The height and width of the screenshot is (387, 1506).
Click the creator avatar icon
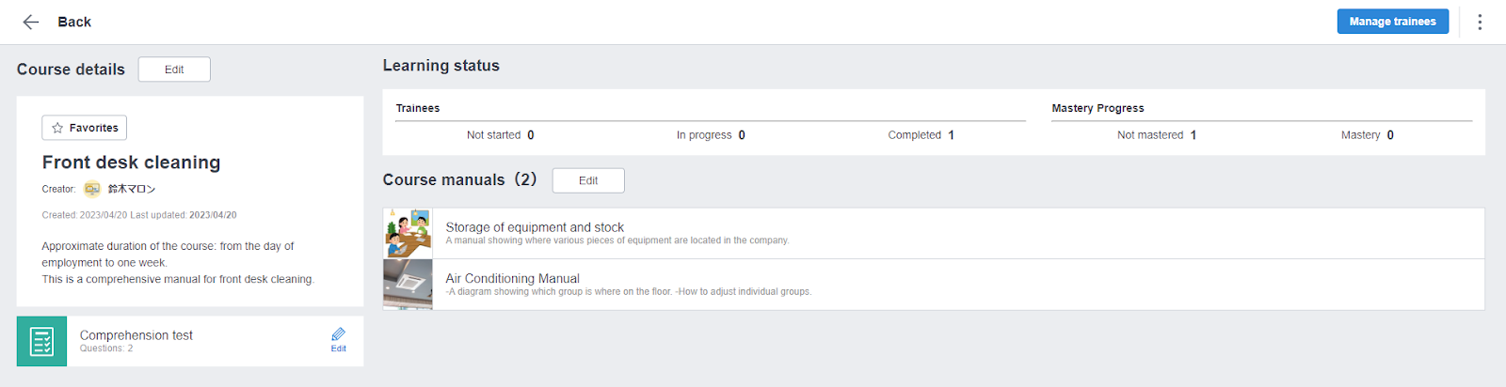coord(92,189)
